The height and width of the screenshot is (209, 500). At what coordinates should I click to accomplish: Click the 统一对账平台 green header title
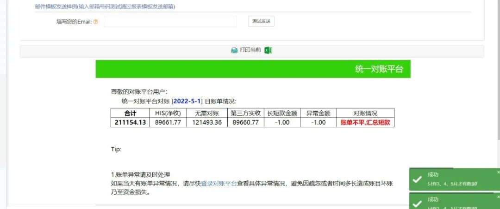click(379, 69)
